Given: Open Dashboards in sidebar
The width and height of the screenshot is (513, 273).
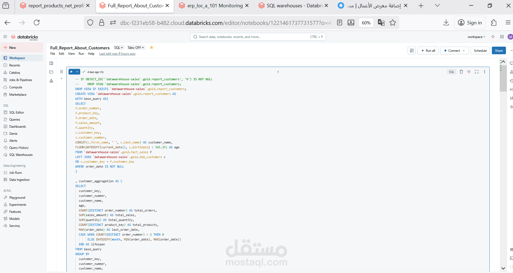Looking at the screenshot, I should click(x=22, y=127).
